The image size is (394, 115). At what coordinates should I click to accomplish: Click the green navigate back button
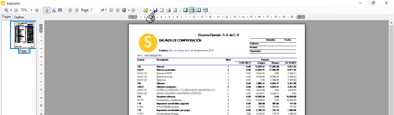tap(124, 10)
